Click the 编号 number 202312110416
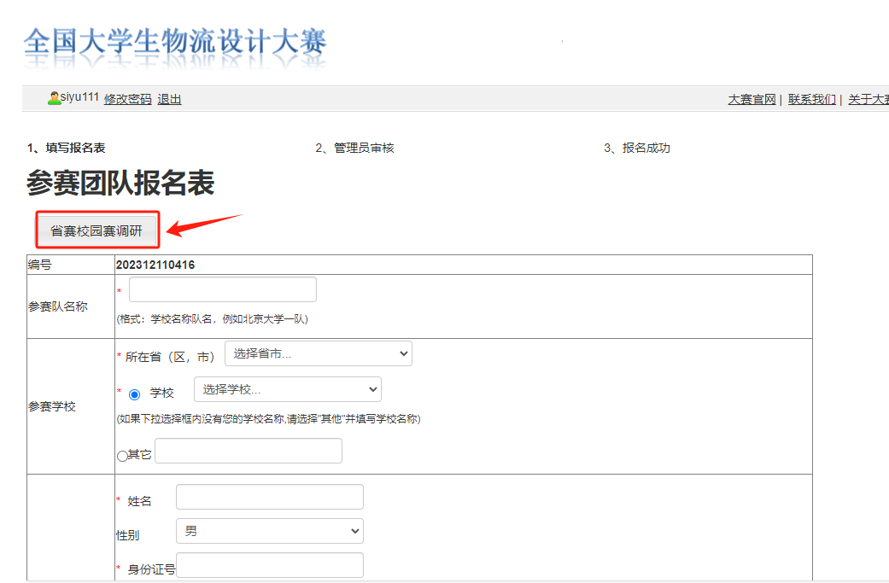The height and width of the screenshot is (583, 889). tap(167, 264)
